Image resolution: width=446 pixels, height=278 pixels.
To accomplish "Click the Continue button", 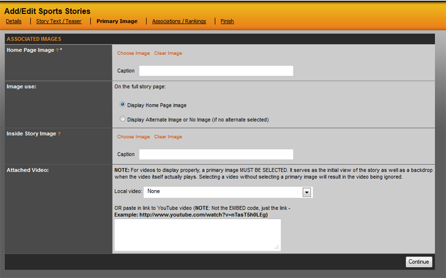I will (419, 262).
